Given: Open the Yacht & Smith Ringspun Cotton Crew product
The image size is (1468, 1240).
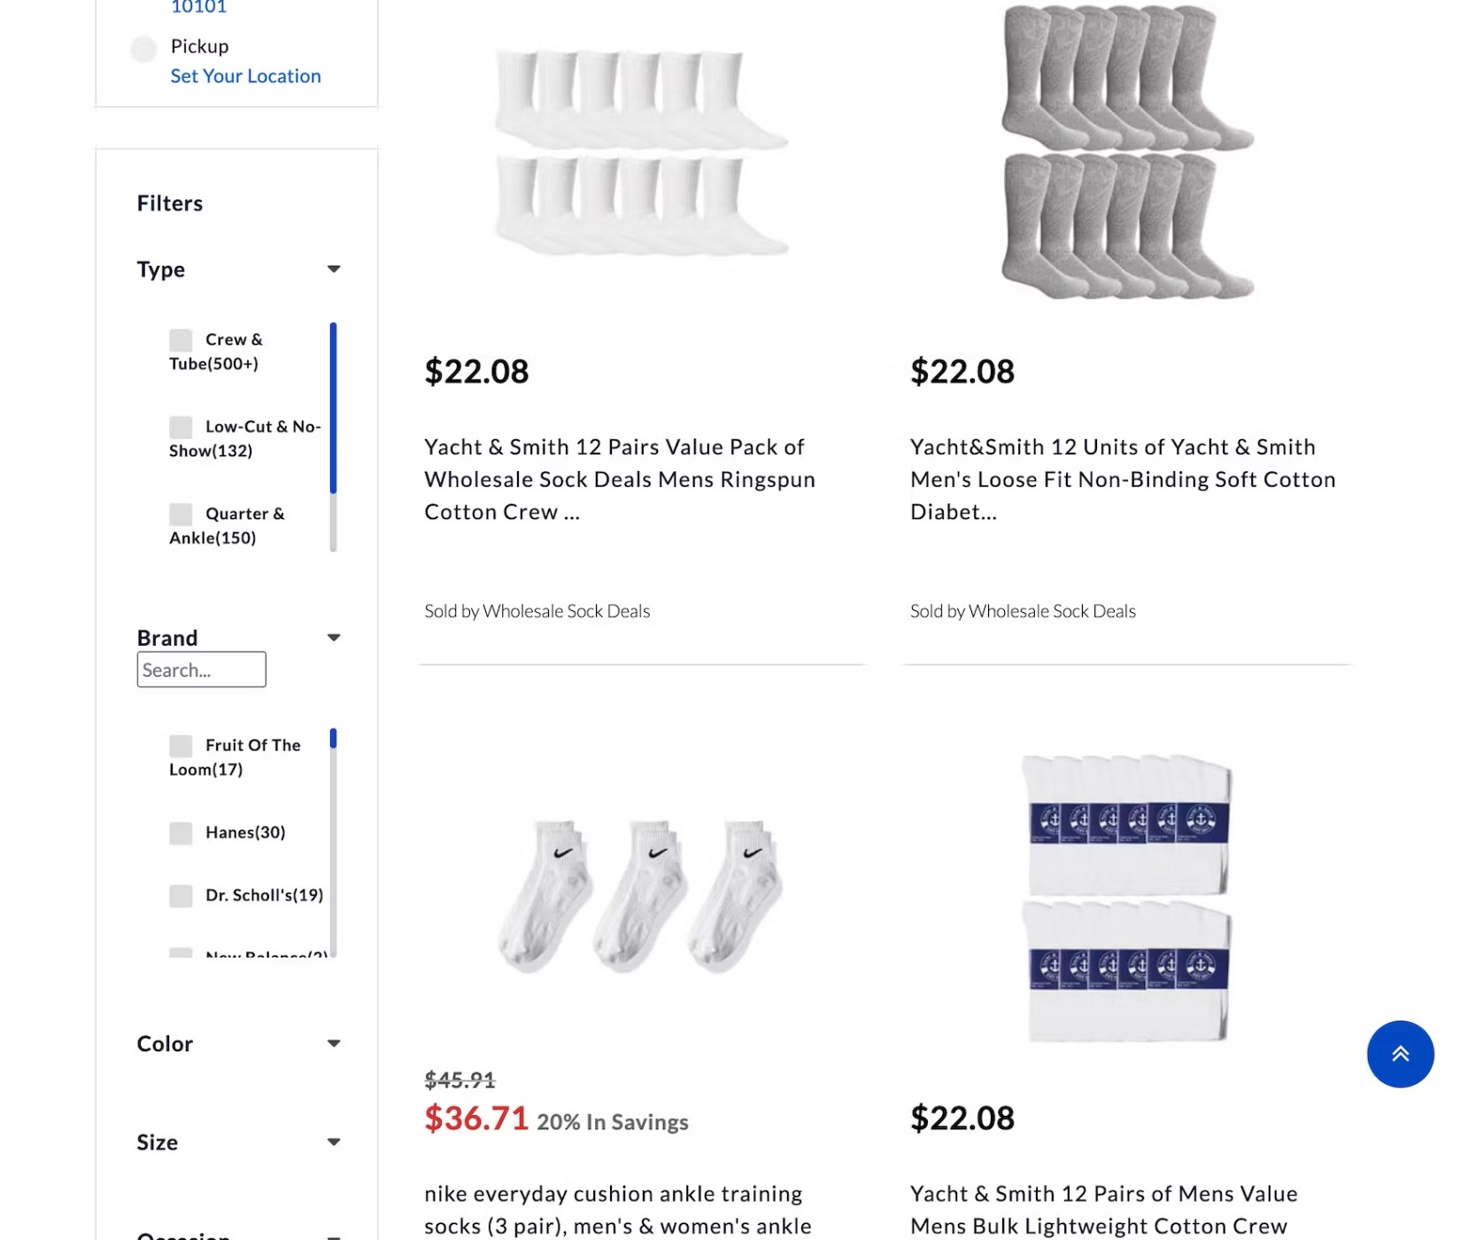Looking at the screenshot, I should (620, 478).
